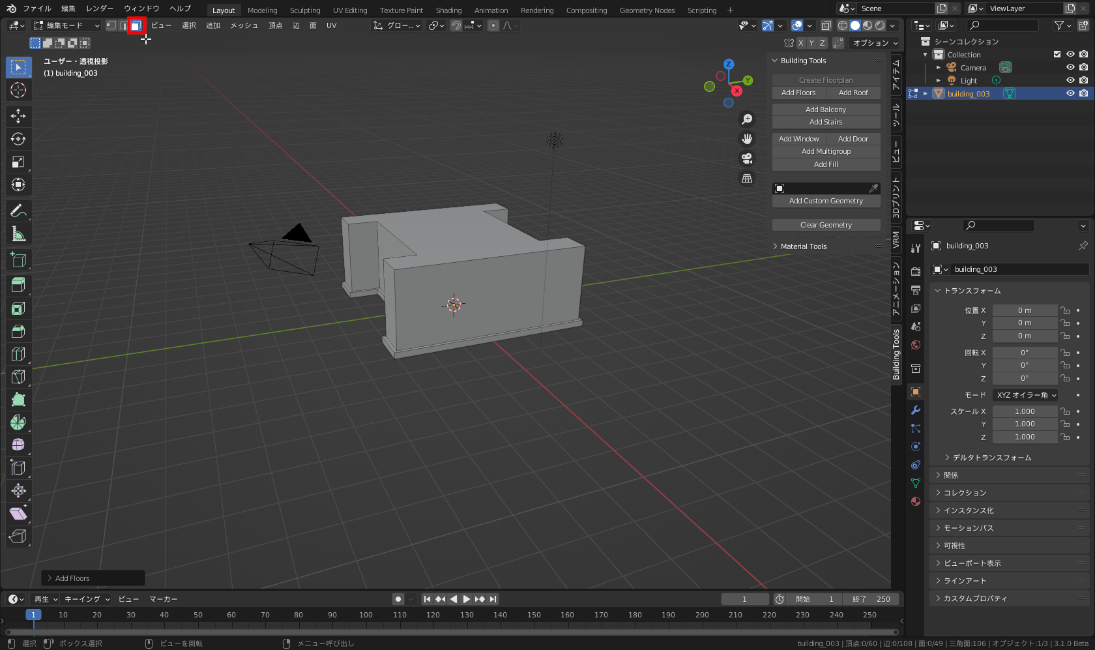Screen dimensions: 1095x650
Task: Open the メッシュ menu in the header
Action: 243,25
